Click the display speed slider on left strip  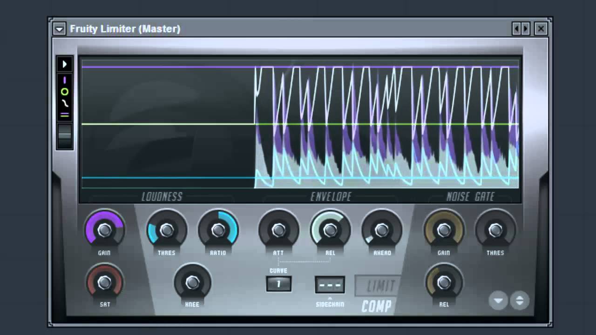click(x=65, y=136)
